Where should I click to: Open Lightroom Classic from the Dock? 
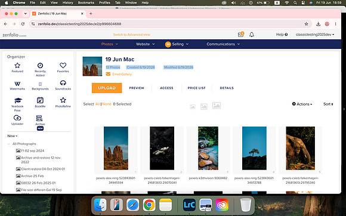tap(189, 205)
